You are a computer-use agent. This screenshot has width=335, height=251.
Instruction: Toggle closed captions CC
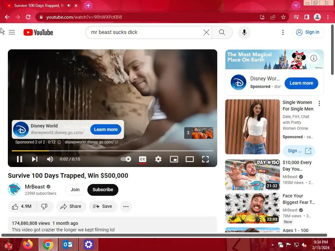(143, 159)
